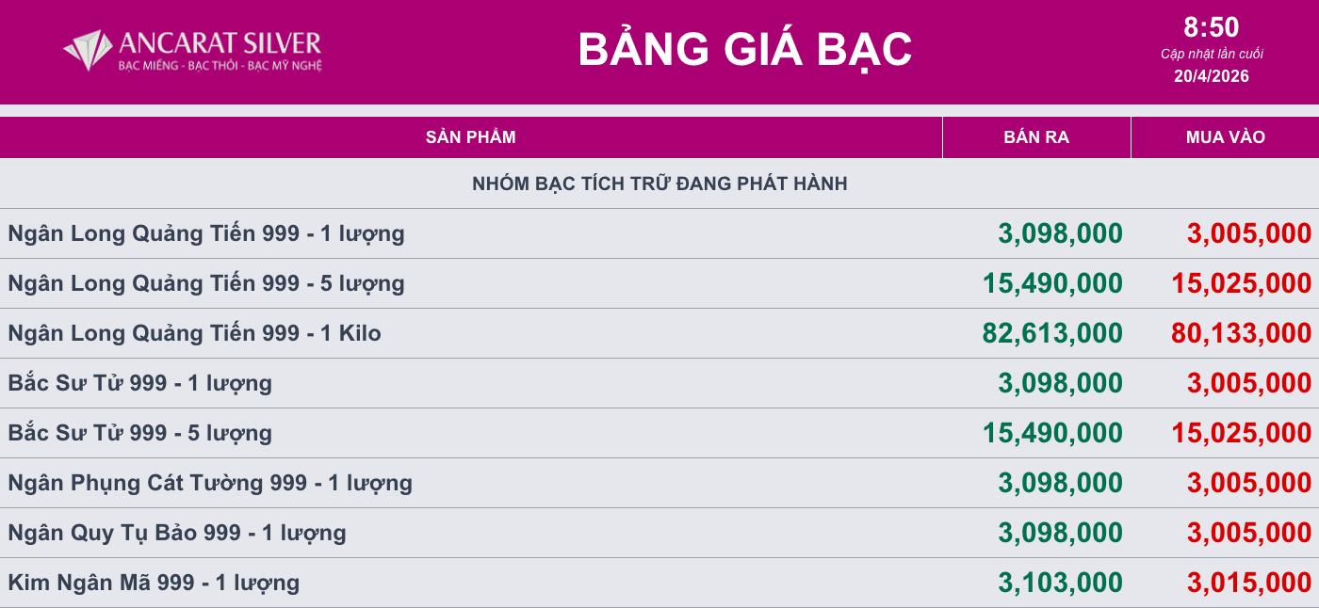Click the Bảng Giá Bạc page title

(744, 49)
